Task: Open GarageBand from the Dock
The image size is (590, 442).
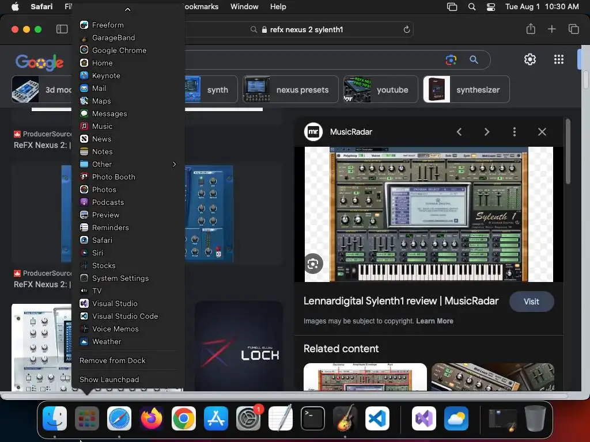Action: (x=345, y=418)
